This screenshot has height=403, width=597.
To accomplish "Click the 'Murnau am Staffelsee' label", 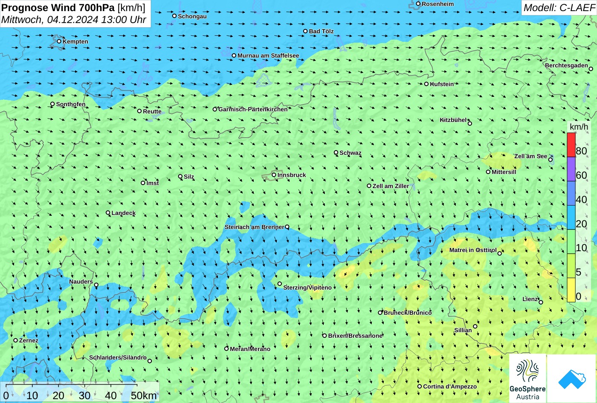I will [x=268, y=55].
